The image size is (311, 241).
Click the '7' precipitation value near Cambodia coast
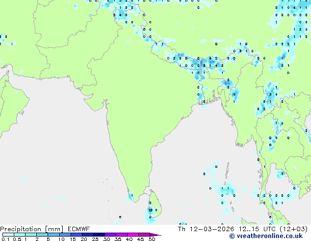(x=282, y=174)
